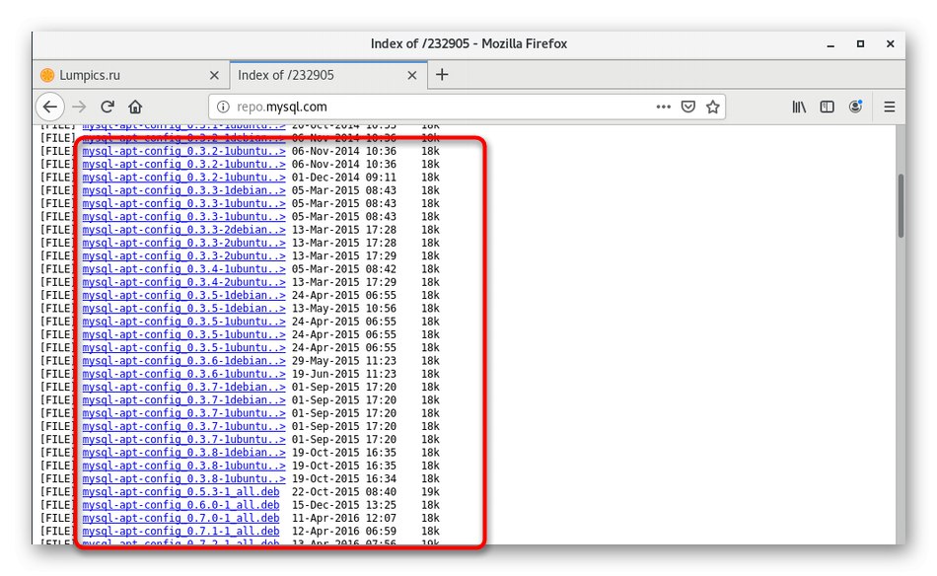Open a new browser tab
Image resolution: width=937 pixels, height=576 pixels.
click(441, 74)
